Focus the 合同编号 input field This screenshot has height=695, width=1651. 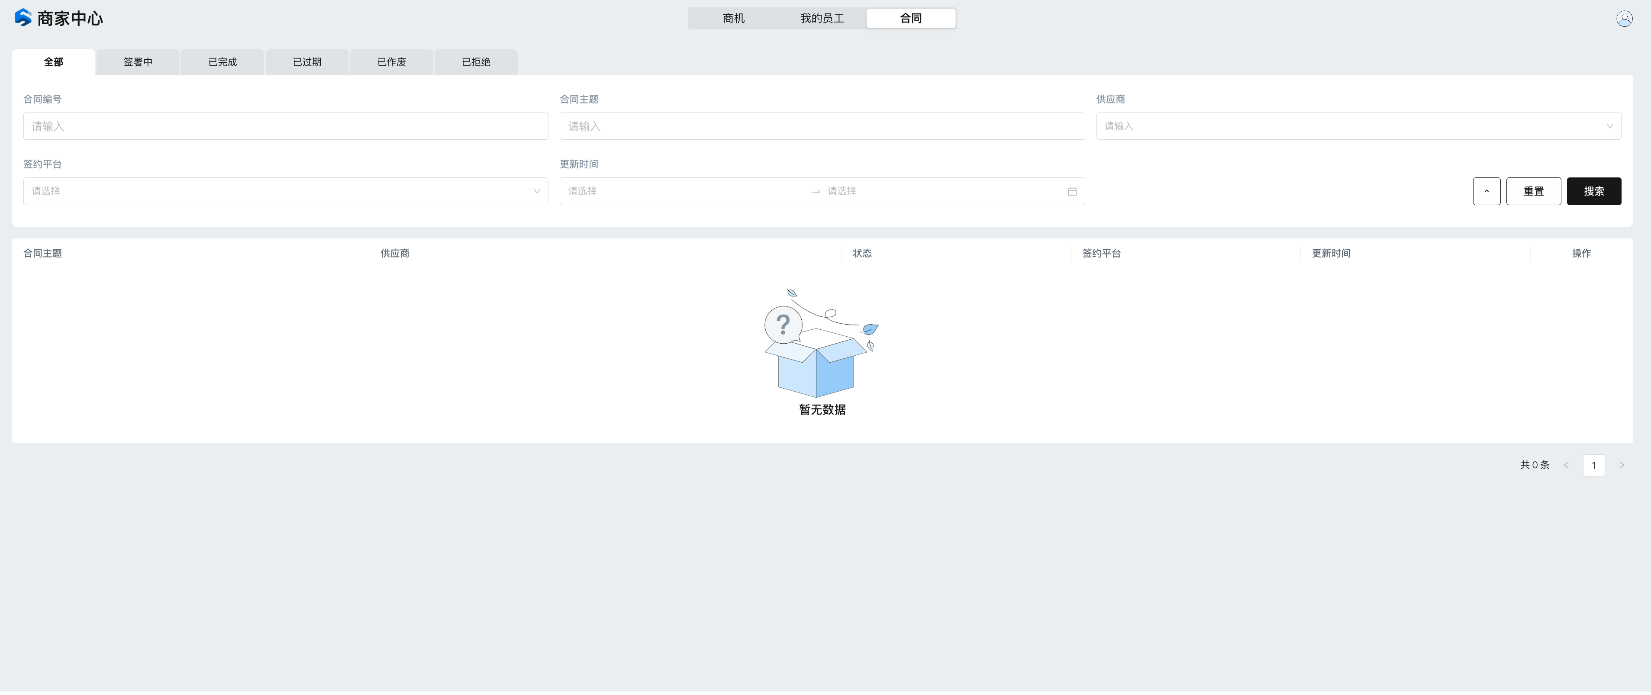coord(285,126)
